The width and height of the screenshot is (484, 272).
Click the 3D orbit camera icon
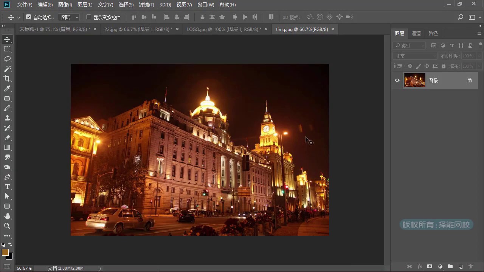pyautogui.click(x=310, y=17)
